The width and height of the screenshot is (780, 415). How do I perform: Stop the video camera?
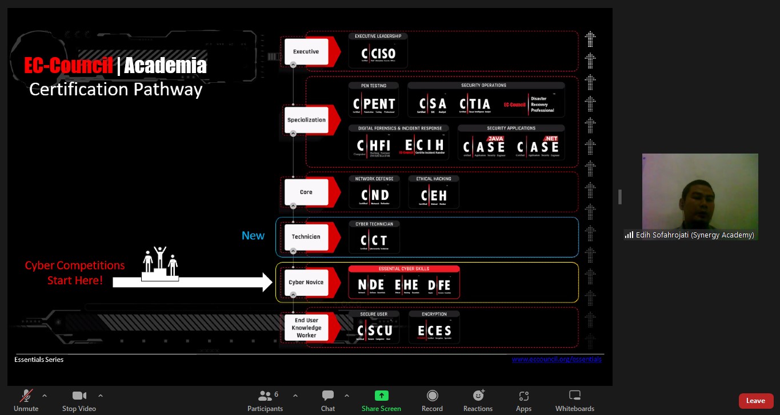tap(79, 400)
